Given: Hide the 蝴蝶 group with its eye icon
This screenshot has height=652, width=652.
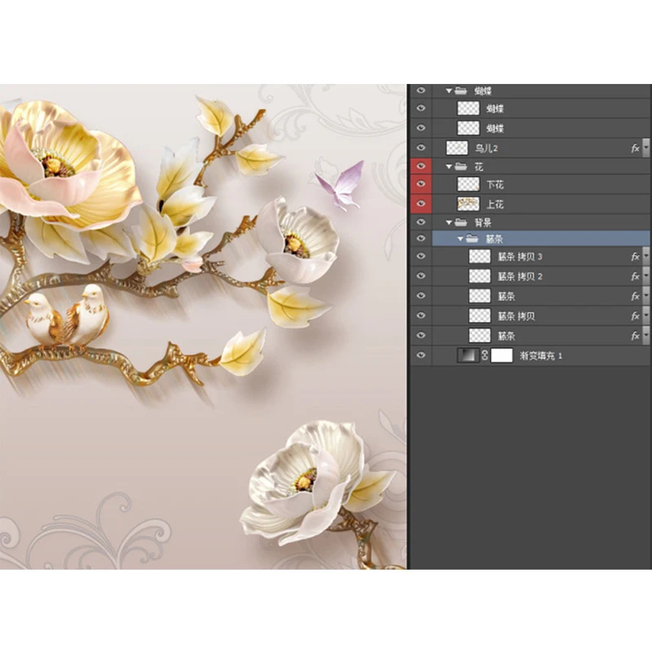Looking at the screenshot, I should 421,90.
